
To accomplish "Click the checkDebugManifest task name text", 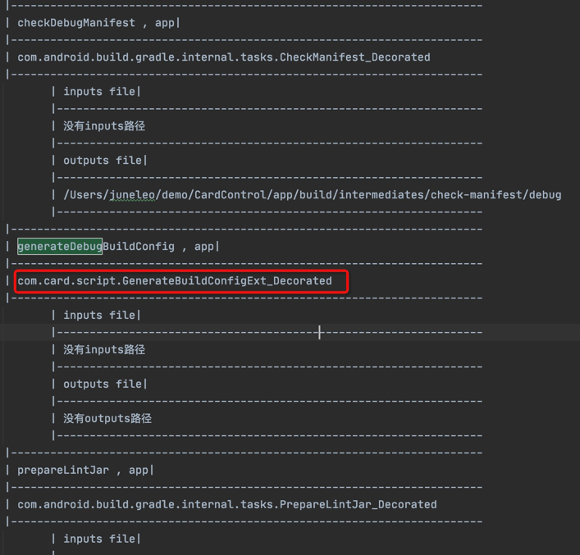I will [76, 23].
